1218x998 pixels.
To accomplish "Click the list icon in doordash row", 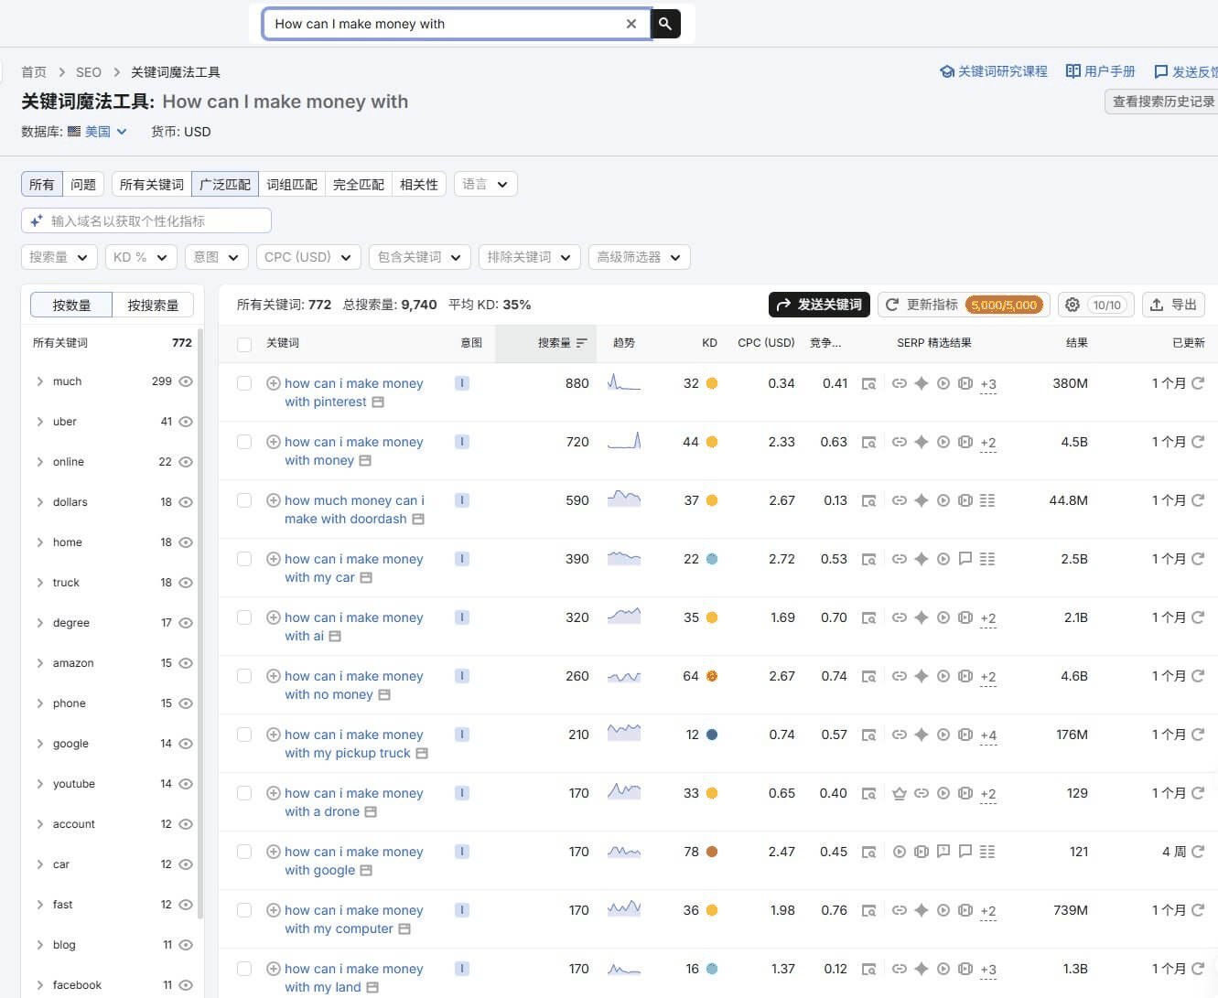I will [x=987, y=500].
